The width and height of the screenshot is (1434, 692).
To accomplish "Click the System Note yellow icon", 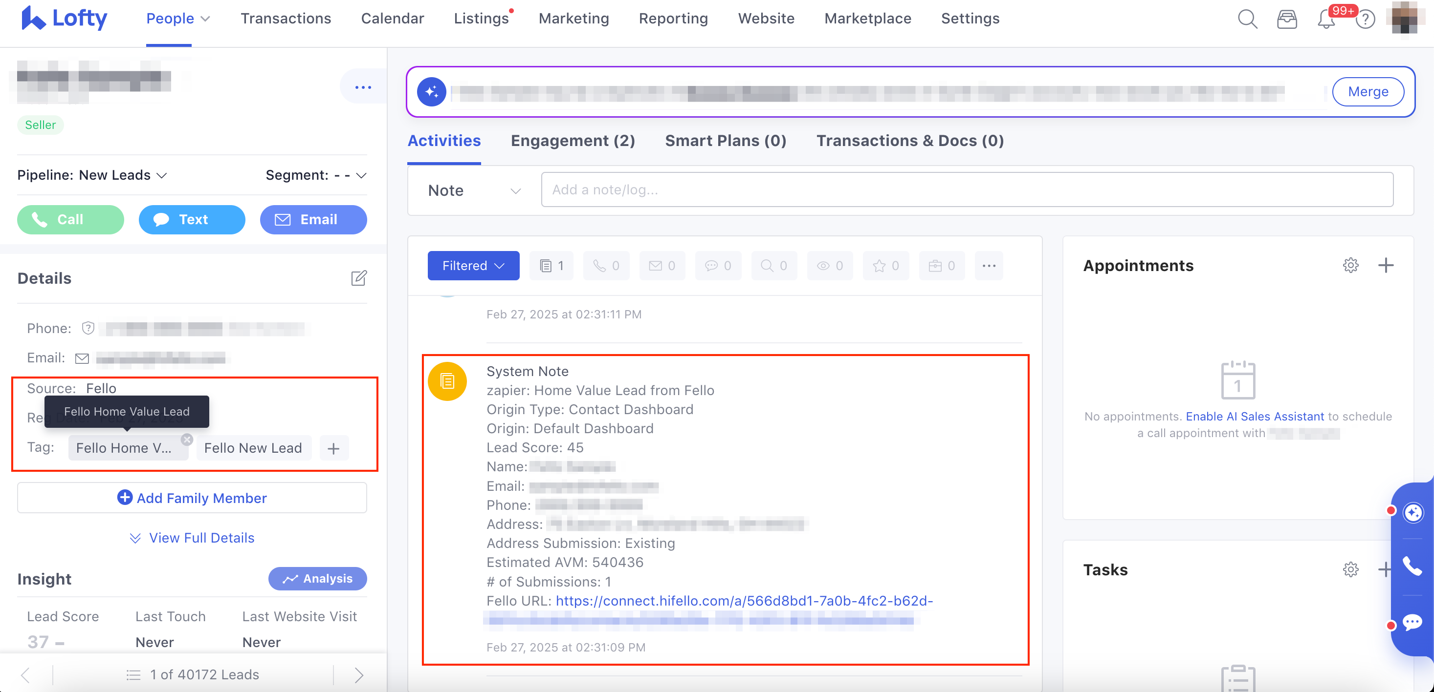I will click(447, 381).
